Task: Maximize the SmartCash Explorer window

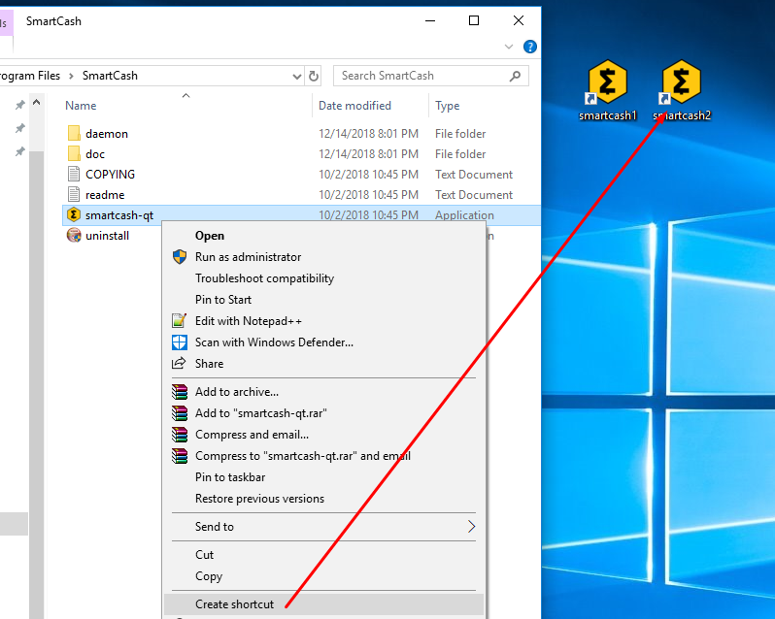Action: click(474, 20)
